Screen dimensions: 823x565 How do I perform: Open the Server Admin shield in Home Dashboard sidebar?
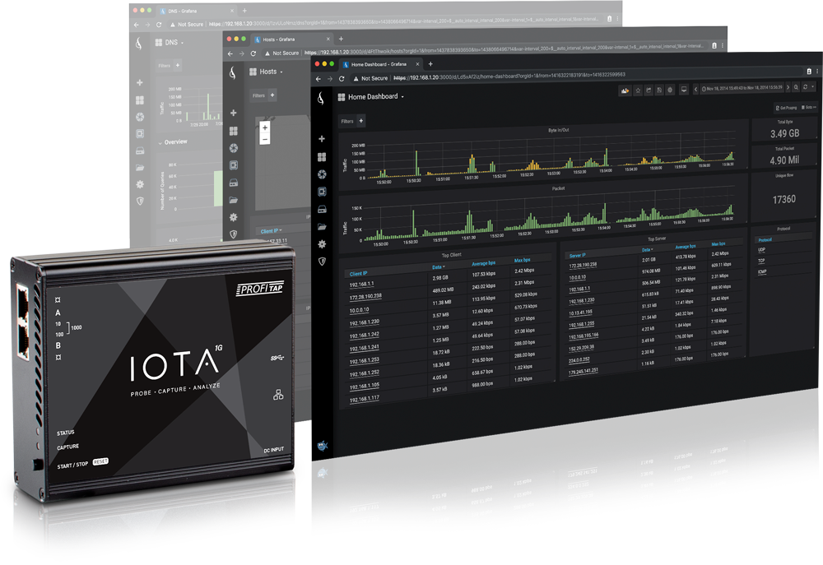[x=322, y=261]
